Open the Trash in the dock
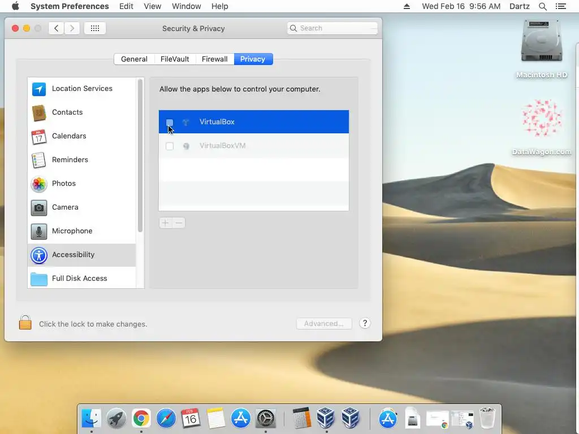 point(487,418)
